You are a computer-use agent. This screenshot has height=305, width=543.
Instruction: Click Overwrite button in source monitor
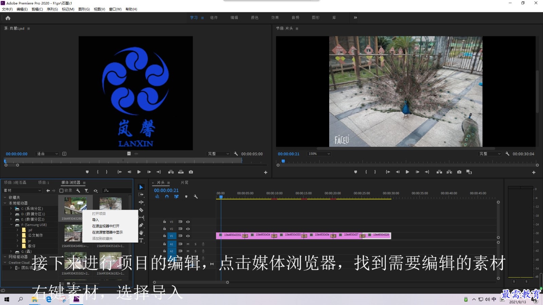point(181,172)
